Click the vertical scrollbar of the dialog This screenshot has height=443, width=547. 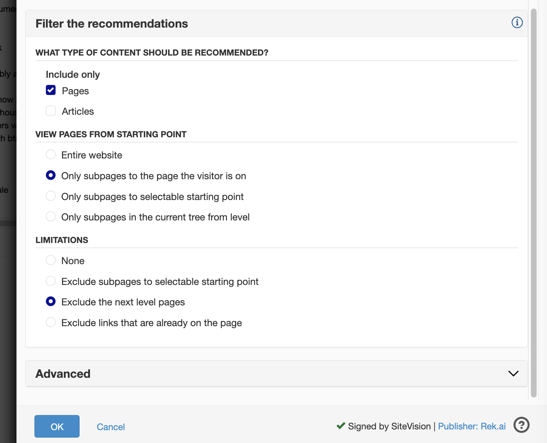533,201
